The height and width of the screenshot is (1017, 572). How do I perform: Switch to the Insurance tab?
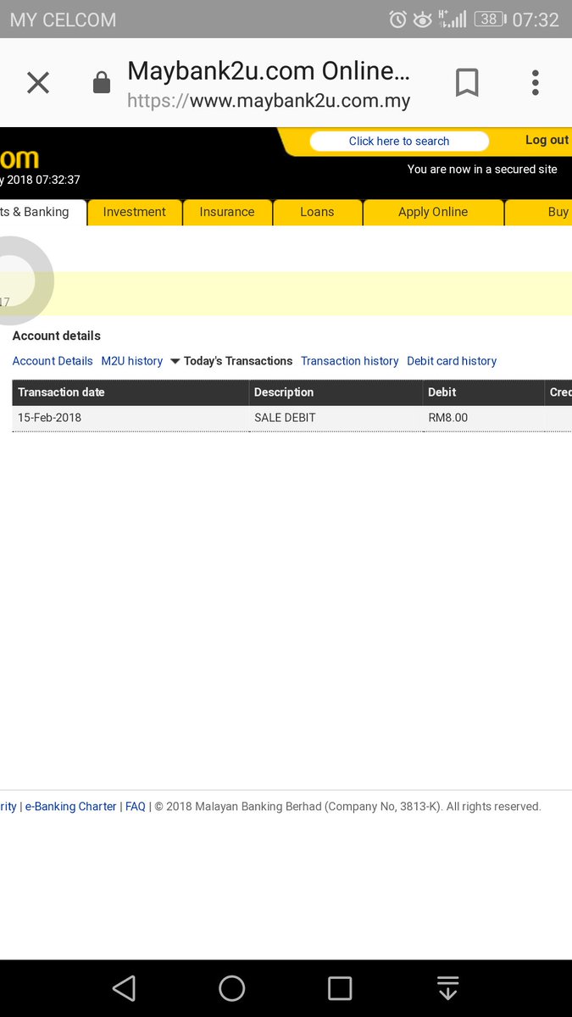[x=227, y=212]
